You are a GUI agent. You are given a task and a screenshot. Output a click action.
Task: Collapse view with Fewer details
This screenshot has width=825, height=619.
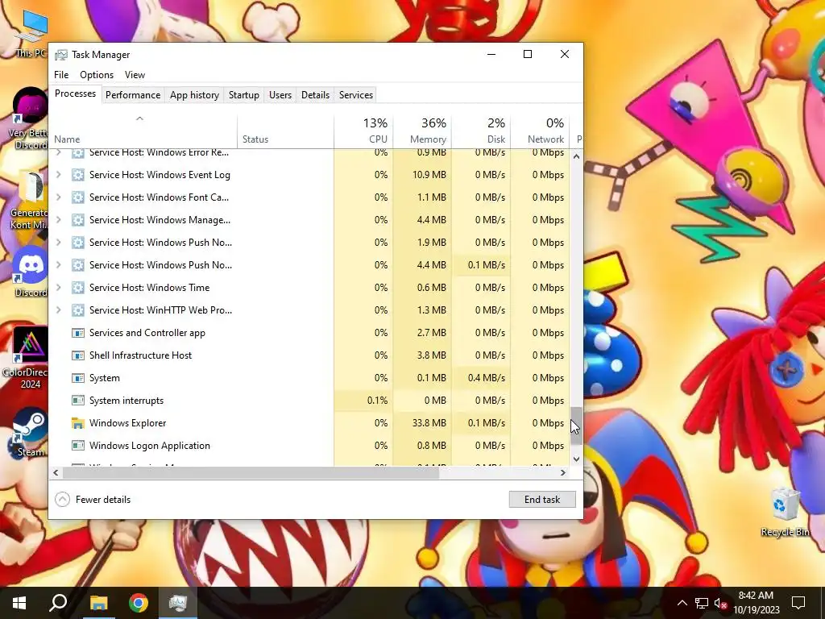click(93, 500)
